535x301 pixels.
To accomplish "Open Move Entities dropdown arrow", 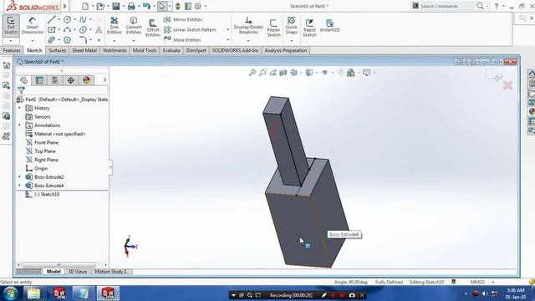I will click(228, 40).
